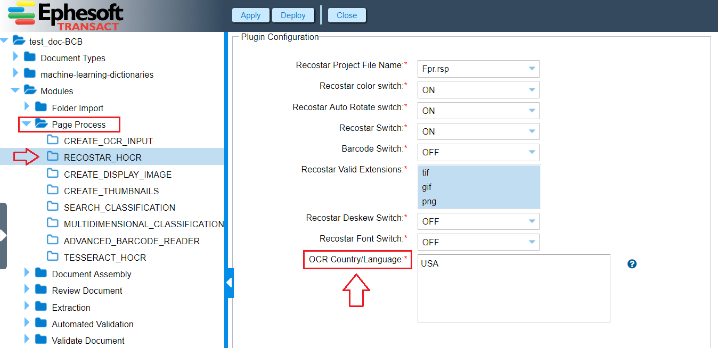Collapse the Modules node
The image size is (718, 348).
click(15, 90)
